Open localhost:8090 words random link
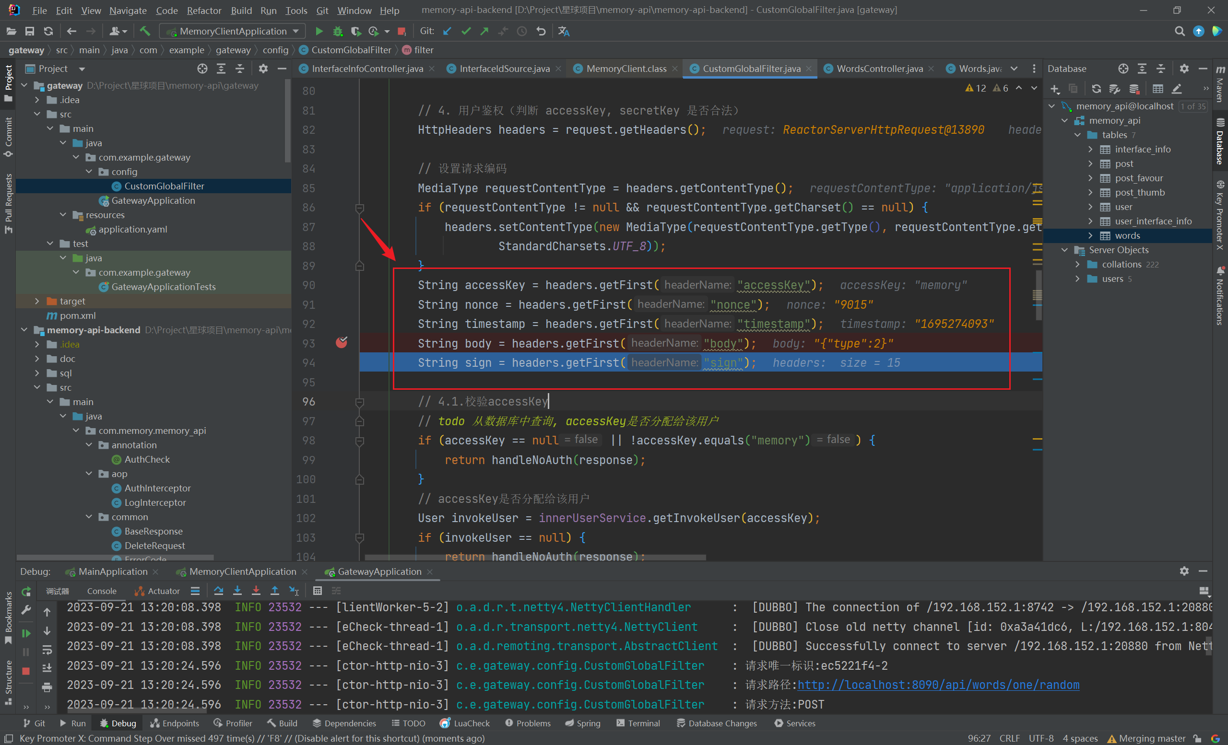Image resolution: width=1228 pixels, height=745 pixels. click(x=938, y=685)
